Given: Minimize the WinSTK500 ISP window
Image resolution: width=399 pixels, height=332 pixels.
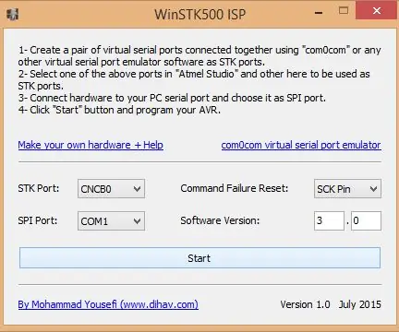Looking at the screenshot, I should [319, 12].
